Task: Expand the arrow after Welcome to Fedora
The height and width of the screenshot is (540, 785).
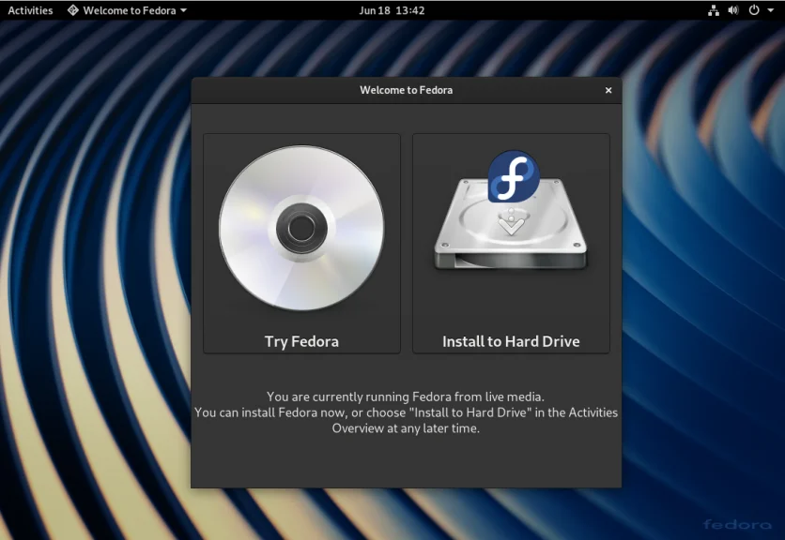Action: (x=183, y=10)
